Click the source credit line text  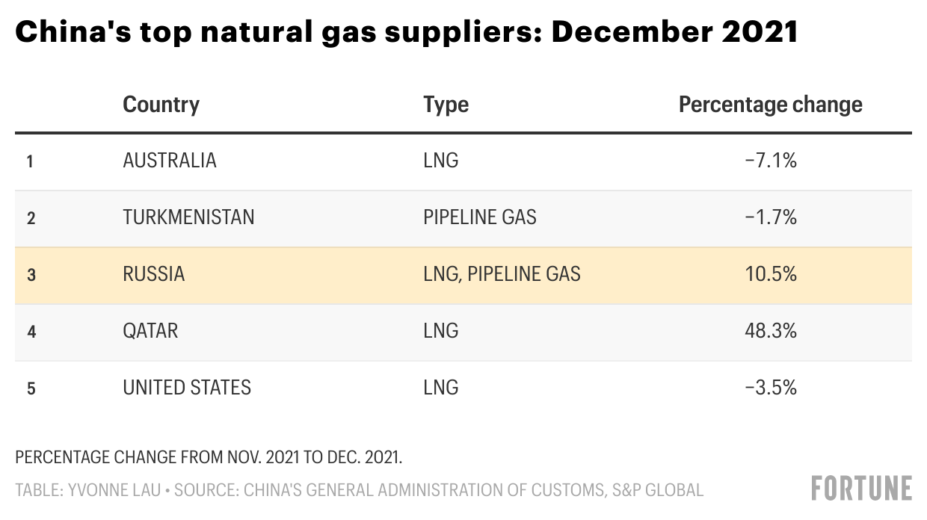359,490
